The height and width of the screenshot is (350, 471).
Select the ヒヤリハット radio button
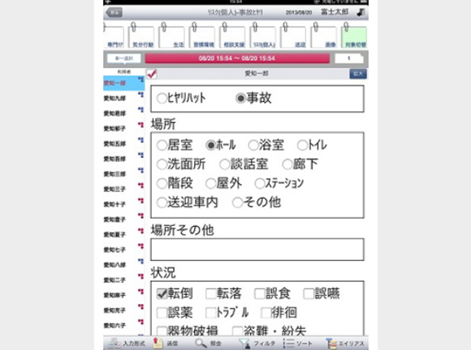click(x=162, y=98)
